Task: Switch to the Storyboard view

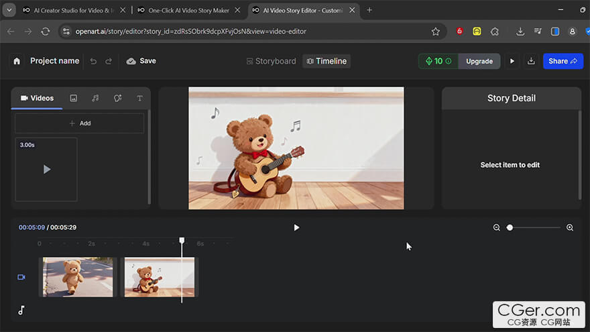Action: coord(272,61)
